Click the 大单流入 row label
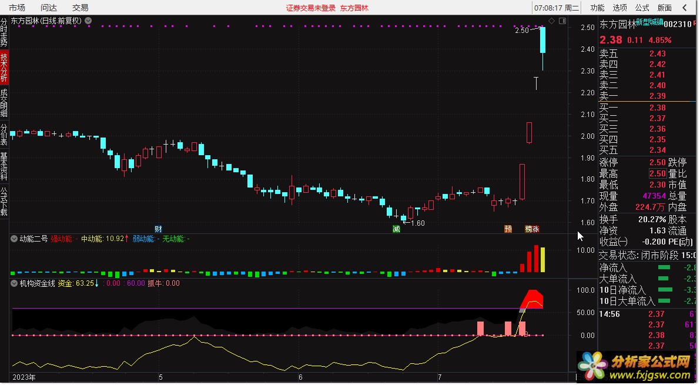700x385 pixels. click(x=617, y=279)
